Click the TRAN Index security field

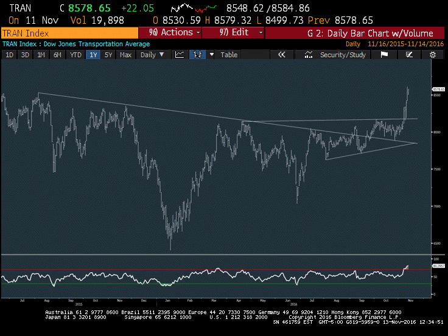coord(70,33)
